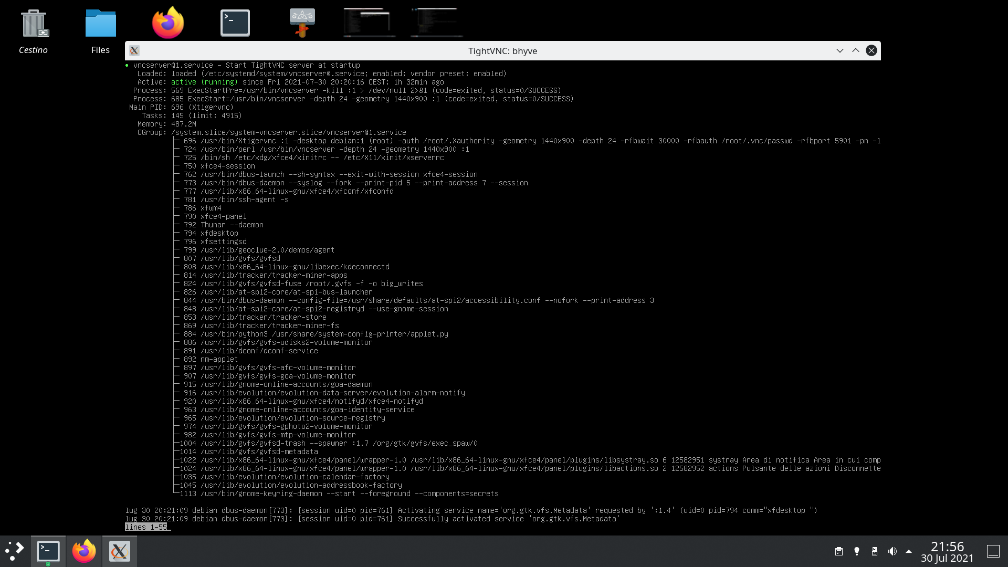This screenshot has height=567, width=1008.
Task: Click the 'Memory: 487.2M' line
Action: (167, 124)
